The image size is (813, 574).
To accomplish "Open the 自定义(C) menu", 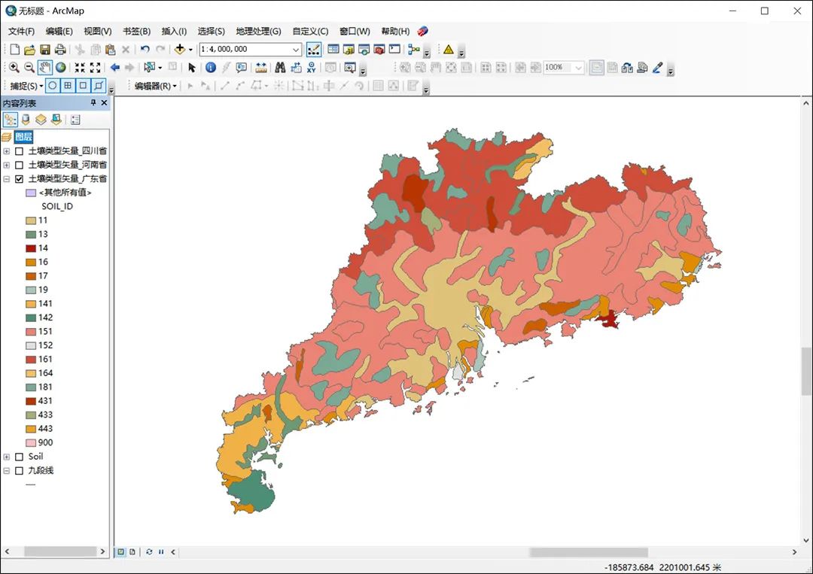I will click(x=310, y=31).
